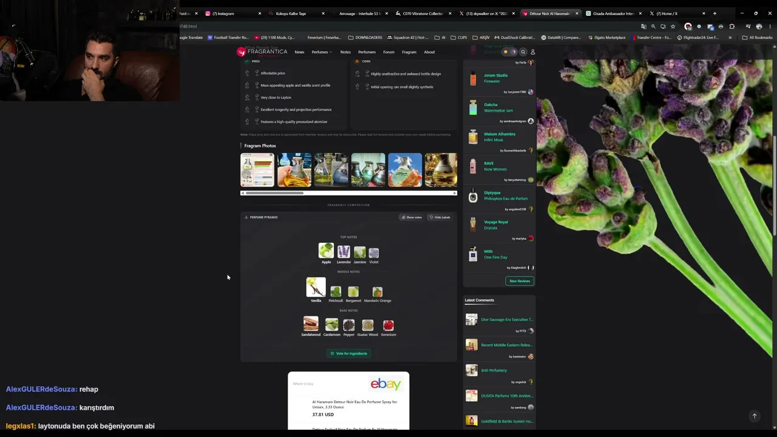Image resolution: width=777 pixels, height=437 pixels.
Task: Go to Fragrantica home via logo
Action: pos(262,52)
